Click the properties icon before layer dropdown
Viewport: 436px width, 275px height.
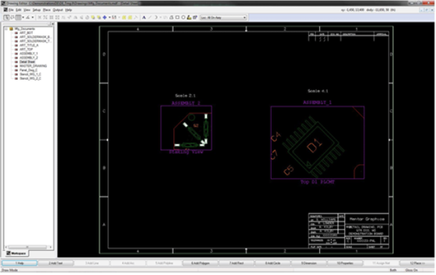195,18
